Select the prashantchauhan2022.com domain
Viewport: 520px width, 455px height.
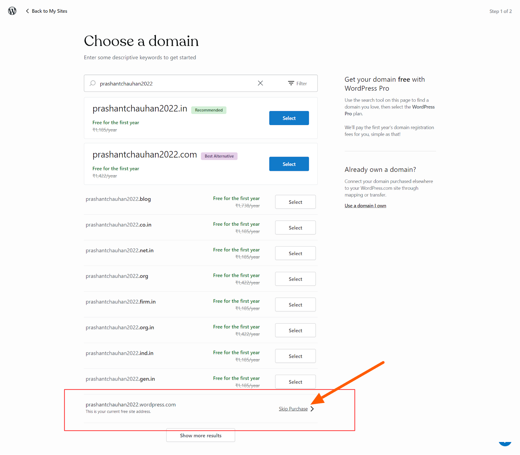[289, 164]
